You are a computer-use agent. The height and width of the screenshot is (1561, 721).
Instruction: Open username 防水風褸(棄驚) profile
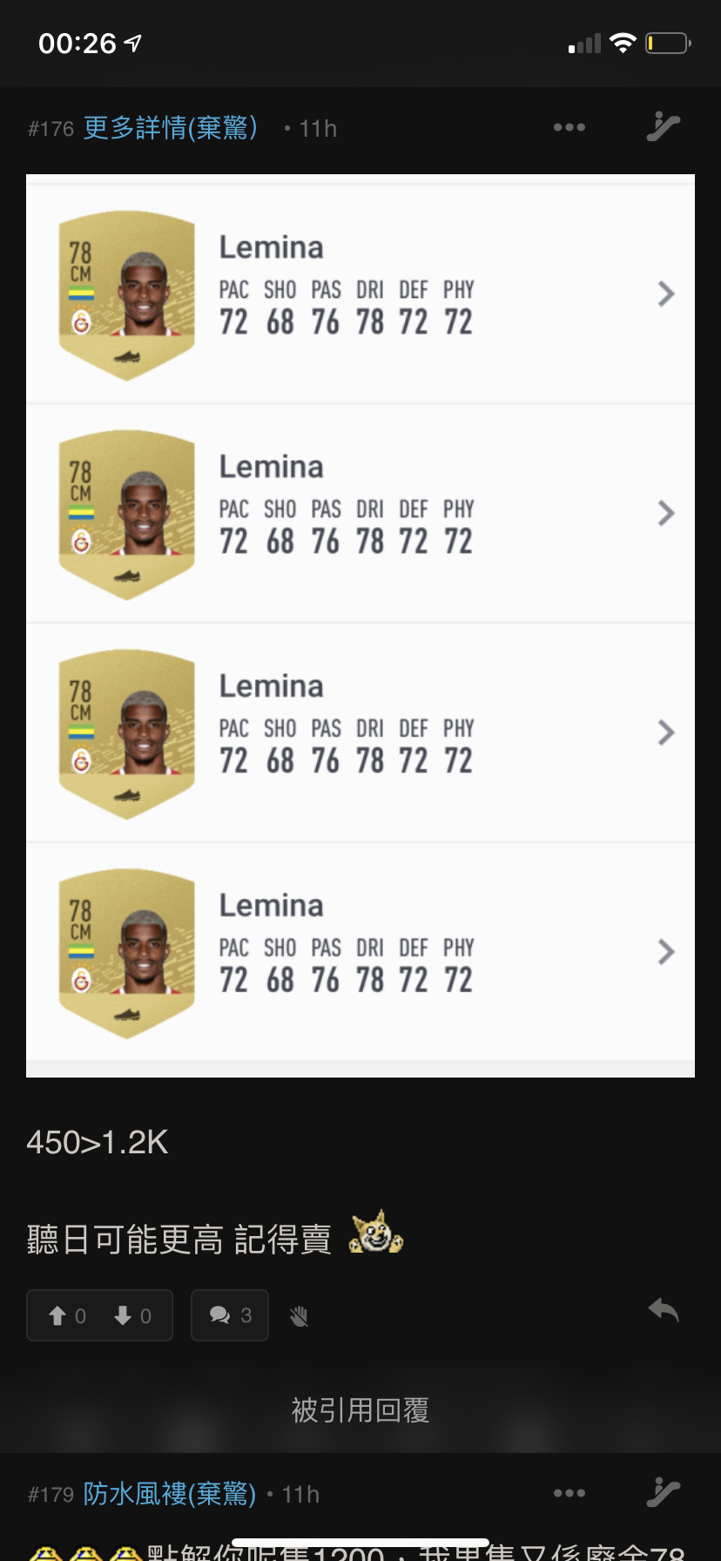pyautogui.click(x=170, y=1494)
